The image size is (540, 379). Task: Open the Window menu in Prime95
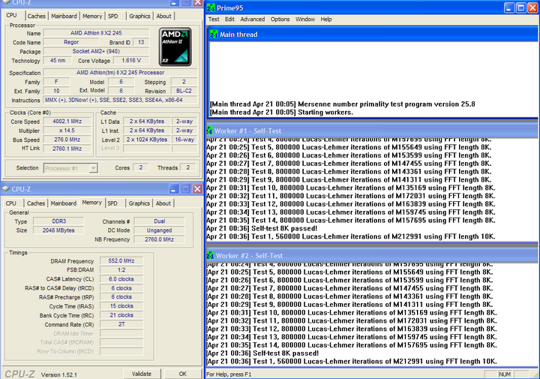(x=305, y=20)
